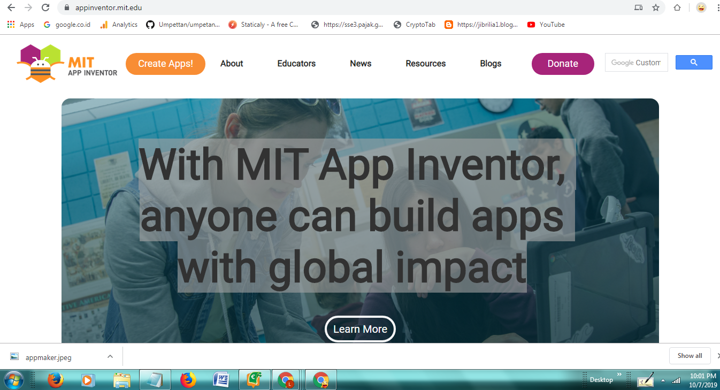Viewport: 720px width, 390px height.
Task: Click the appmaker.jpeg file icon in the downloads bar
Action: point(14,357)
